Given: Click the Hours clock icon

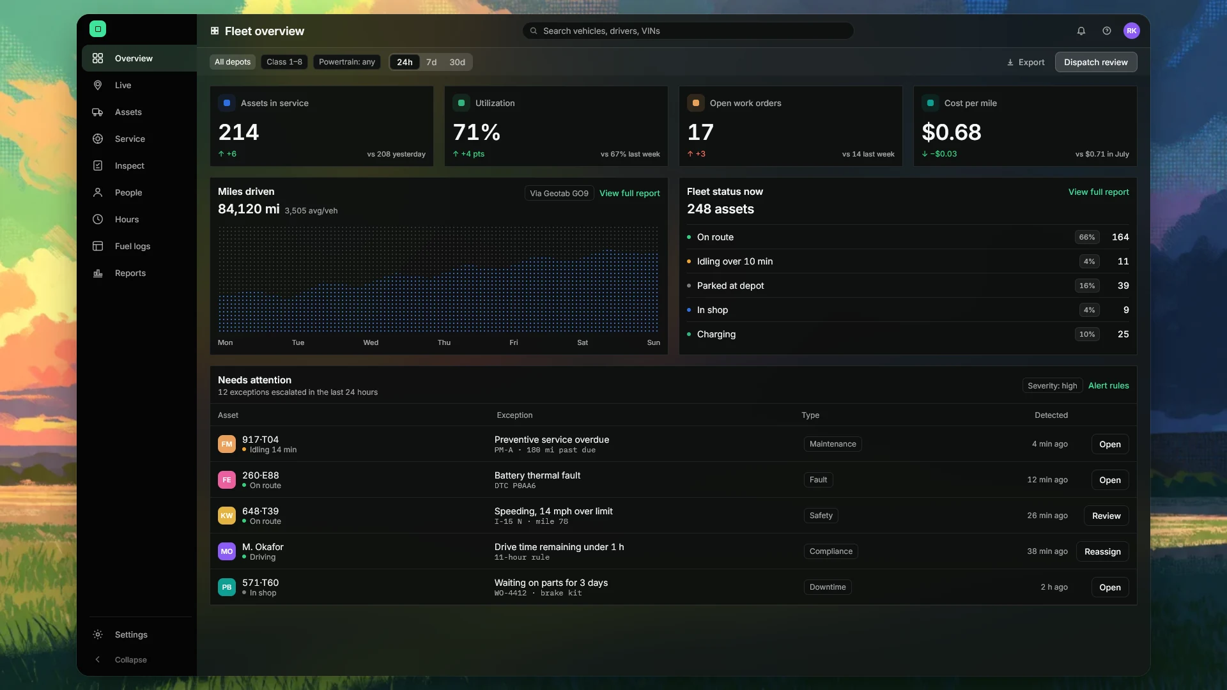Looking at the screenshot, I should click(x=98, y=219).
